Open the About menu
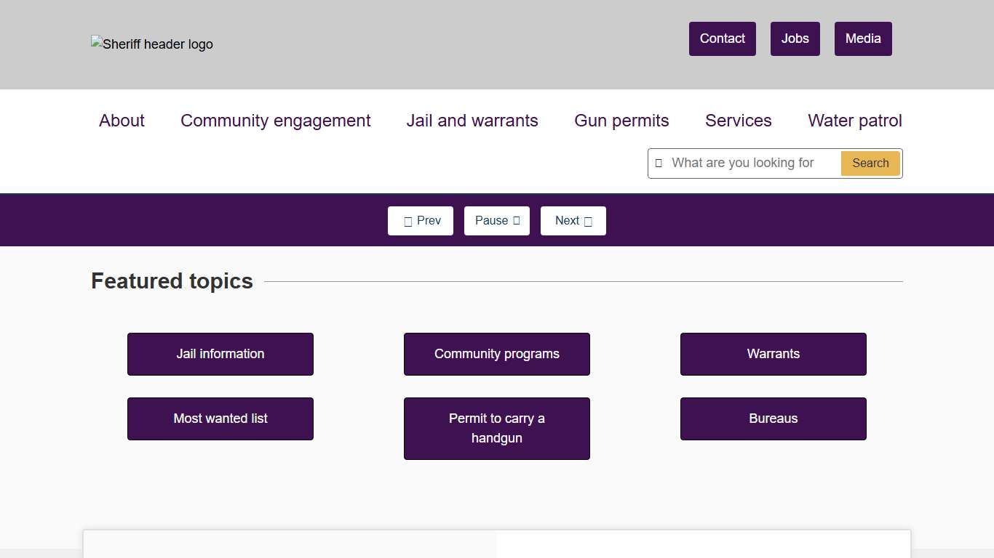994x558 pixels. pyautogui.click(x=122, y=121)
